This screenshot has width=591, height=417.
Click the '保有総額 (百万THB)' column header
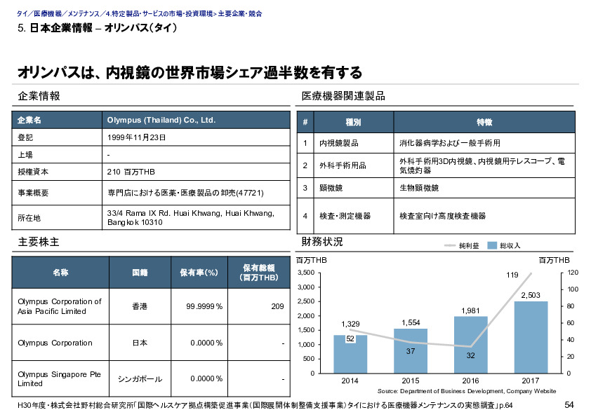tap(258, 273)
